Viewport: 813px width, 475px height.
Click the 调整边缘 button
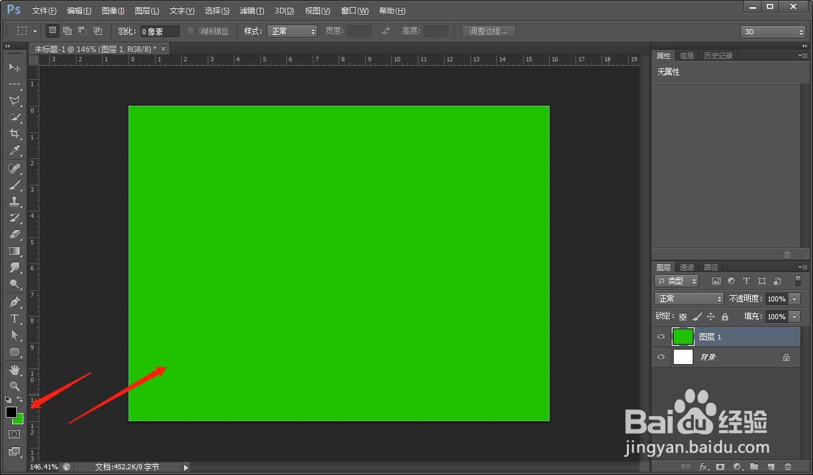click(x=488, y=31)
